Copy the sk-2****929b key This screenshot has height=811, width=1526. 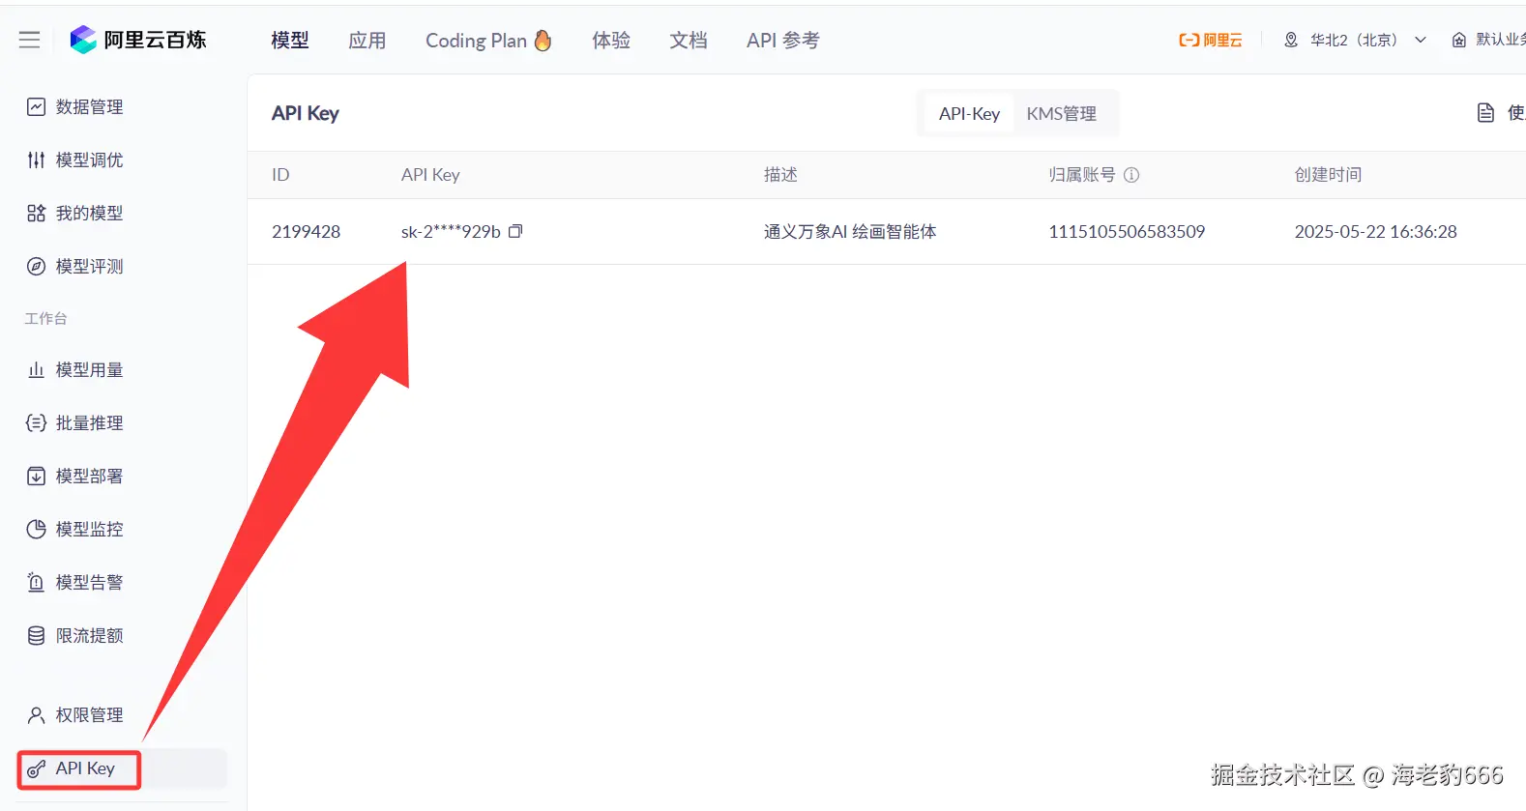pyautogui.click(x=515, y=231)
